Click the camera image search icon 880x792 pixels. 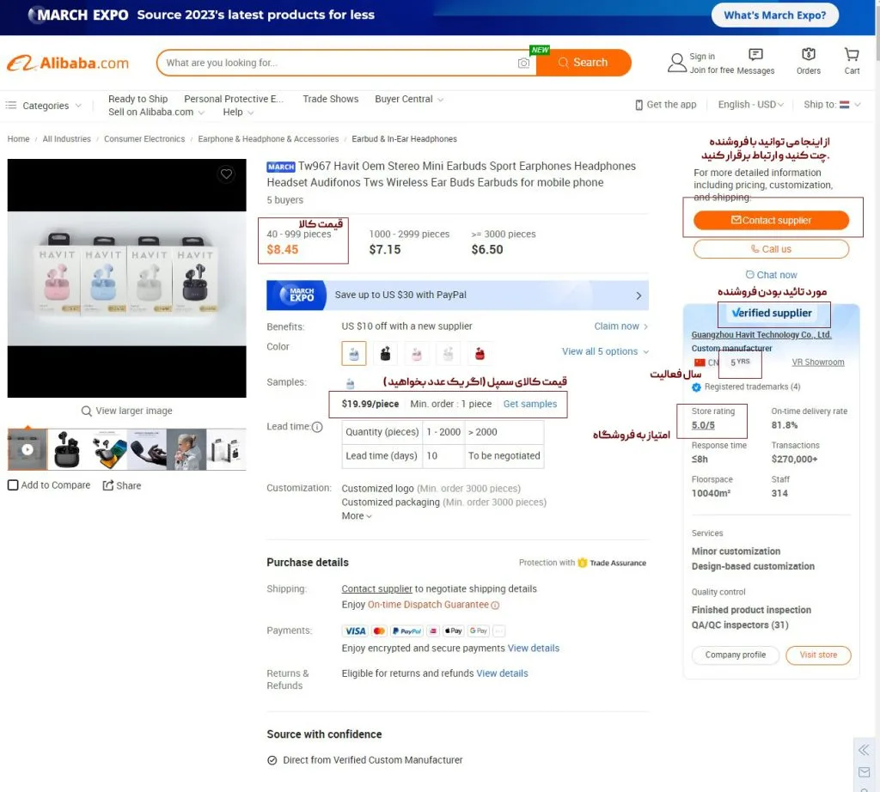click(x=523, y=63)
